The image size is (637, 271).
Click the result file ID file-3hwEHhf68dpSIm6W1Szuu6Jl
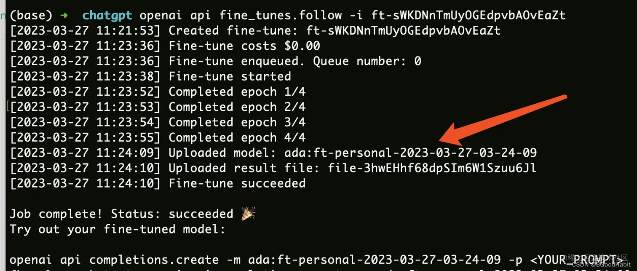tap(432, 168)
